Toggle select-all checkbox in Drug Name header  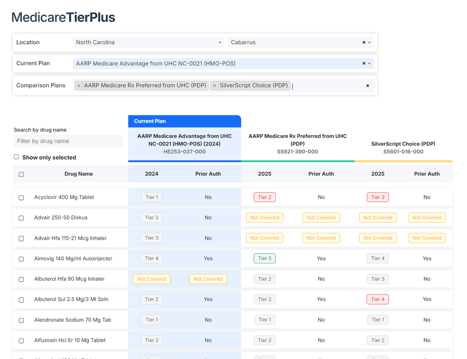[21, 174]
